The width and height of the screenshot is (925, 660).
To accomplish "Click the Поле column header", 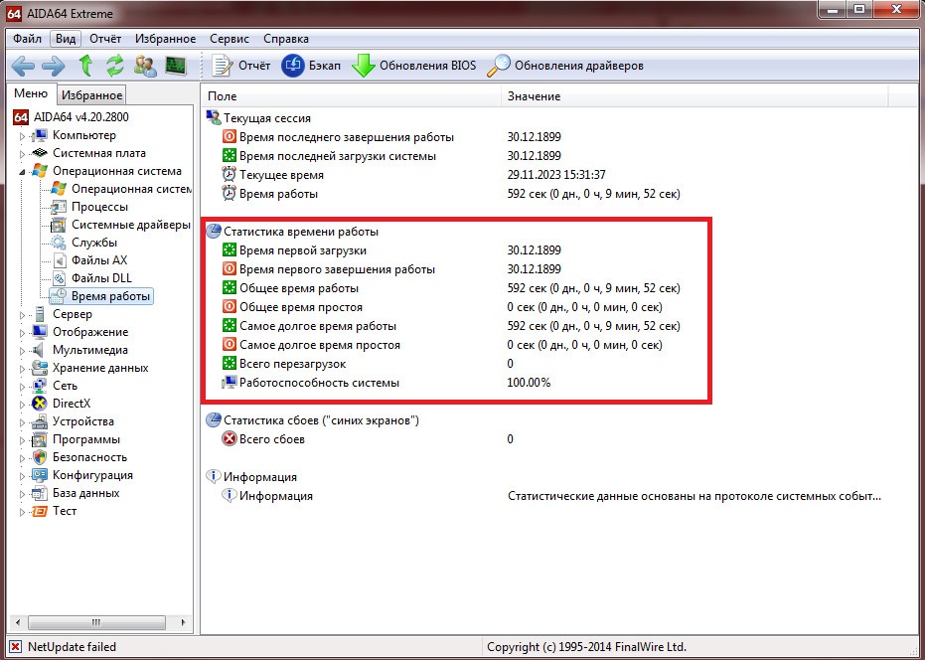I will pos(352,96).
